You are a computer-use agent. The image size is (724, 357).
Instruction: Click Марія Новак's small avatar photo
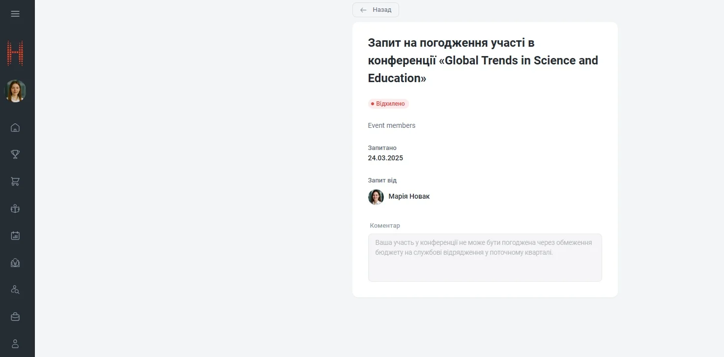pos(376,197)
